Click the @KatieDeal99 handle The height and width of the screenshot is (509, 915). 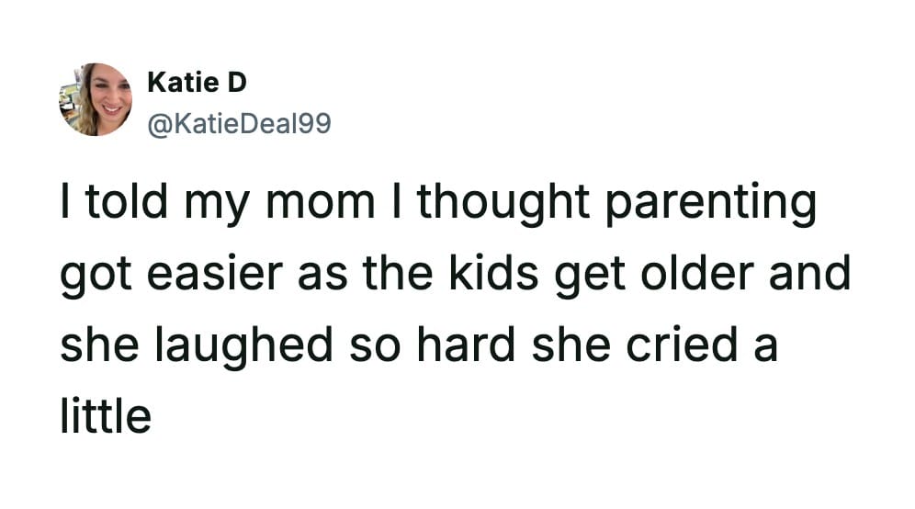tap(238, 121)
